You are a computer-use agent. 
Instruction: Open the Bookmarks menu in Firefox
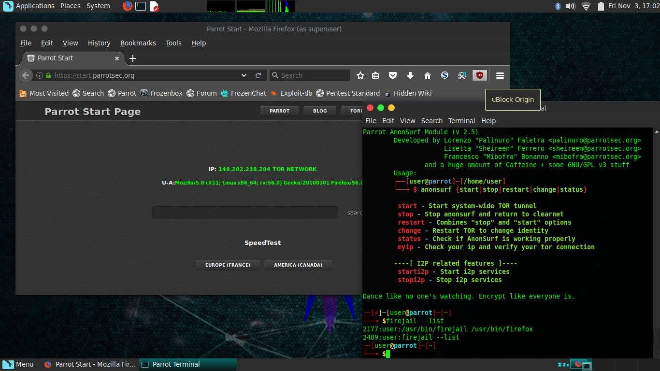138,43
